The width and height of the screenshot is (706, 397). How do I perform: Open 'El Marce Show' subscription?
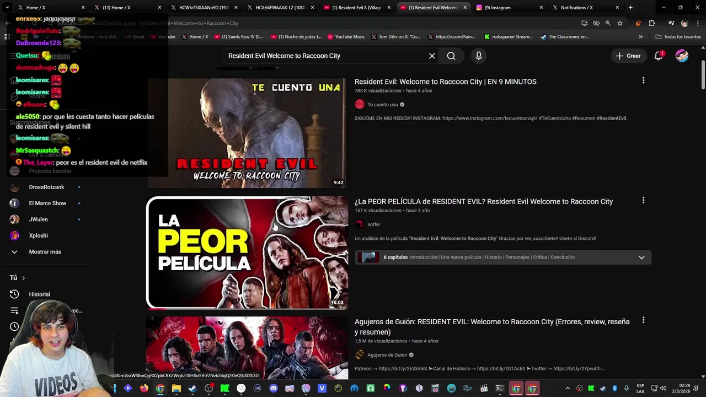(x=47, y=203)
